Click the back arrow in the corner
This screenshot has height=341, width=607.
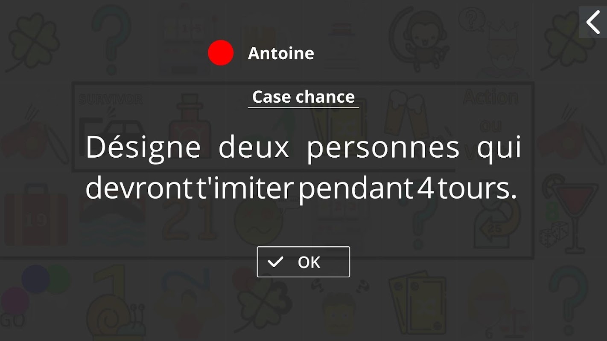coord(593,22)
